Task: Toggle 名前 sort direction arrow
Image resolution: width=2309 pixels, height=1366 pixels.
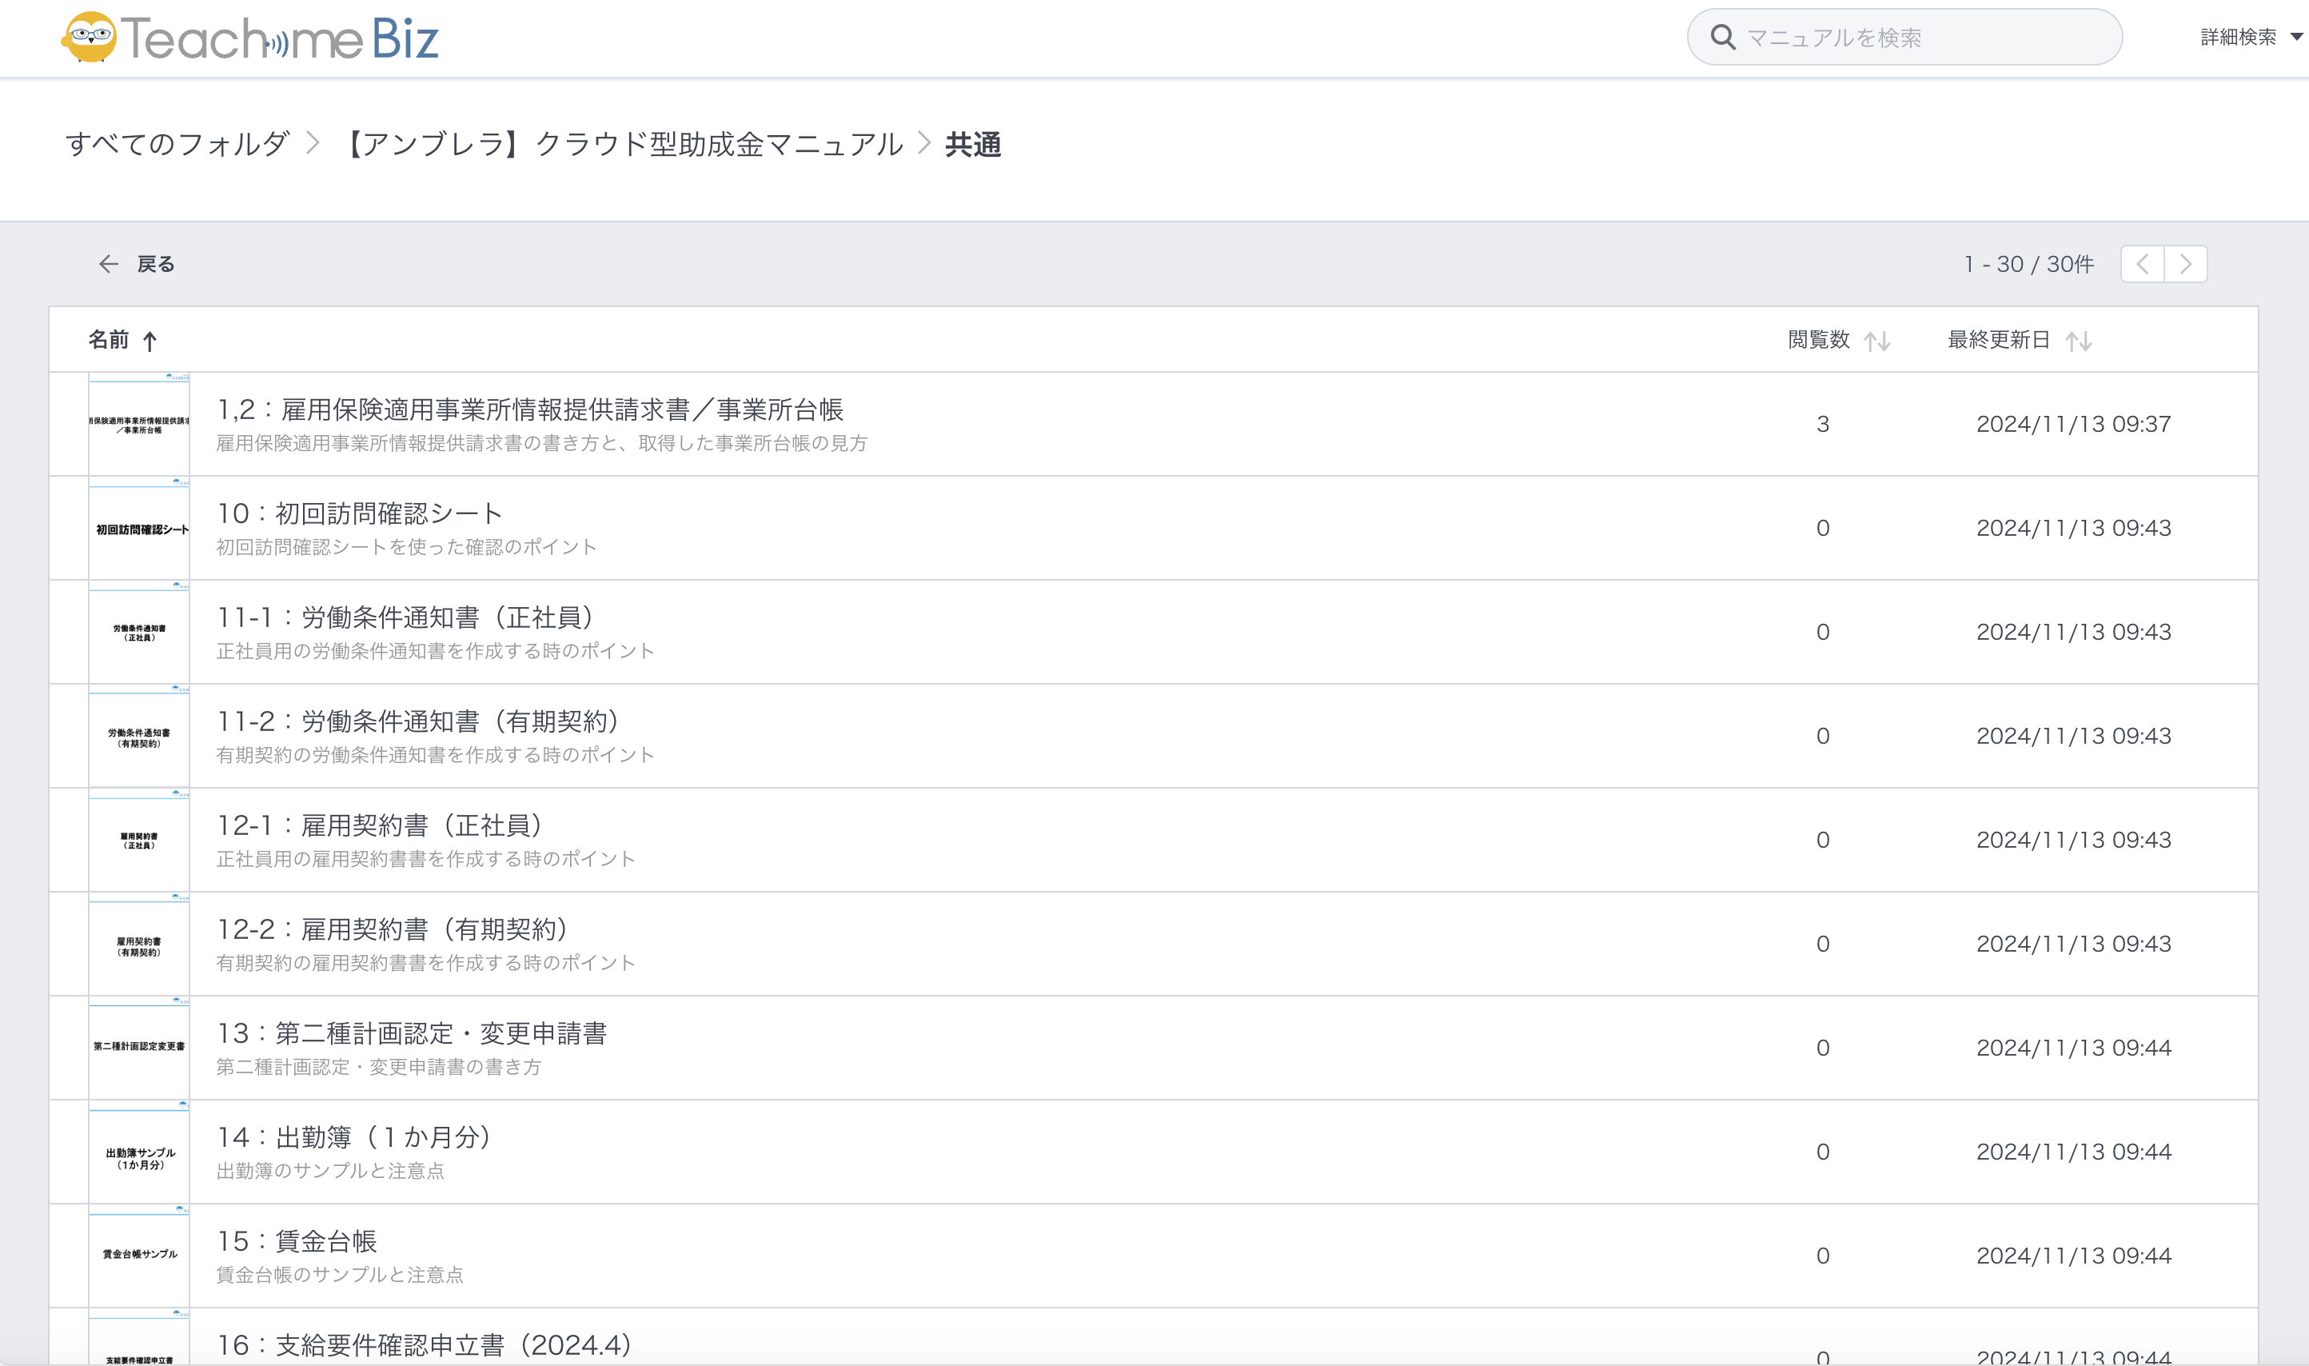Action: point(150,341)
